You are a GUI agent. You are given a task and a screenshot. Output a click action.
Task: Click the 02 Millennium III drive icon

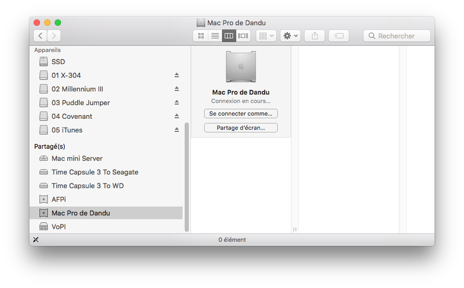[44, 89]
